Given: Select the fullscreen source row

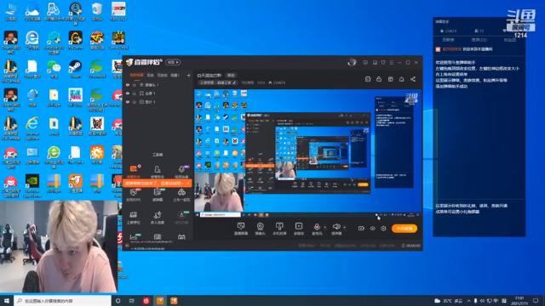Looking at the screenshot, I should click(158, 93).
